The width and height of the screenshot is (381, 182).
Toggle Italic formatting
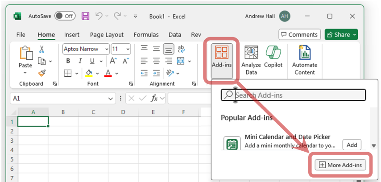coord(80,61)
